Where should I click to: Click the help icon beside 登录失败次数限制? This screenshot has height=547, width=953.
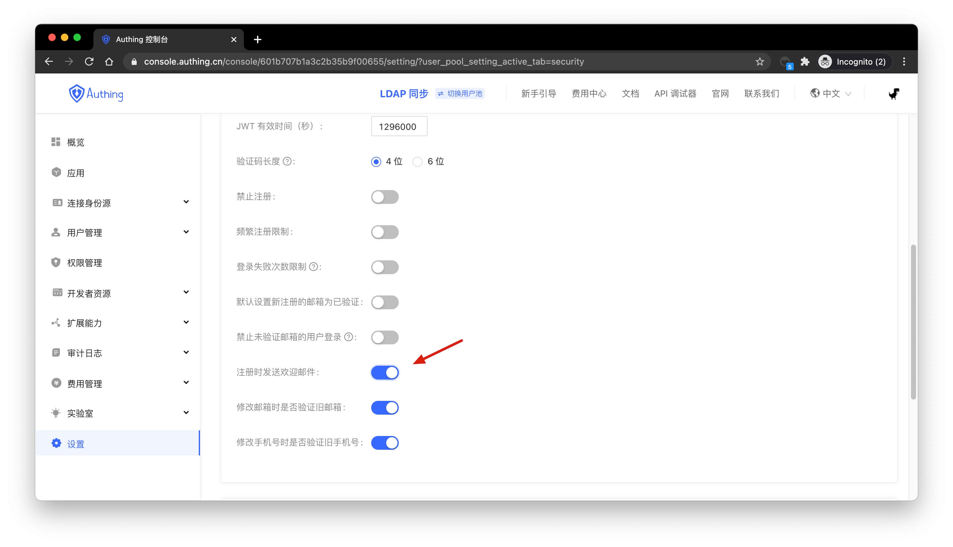click(x=313, y=267)
